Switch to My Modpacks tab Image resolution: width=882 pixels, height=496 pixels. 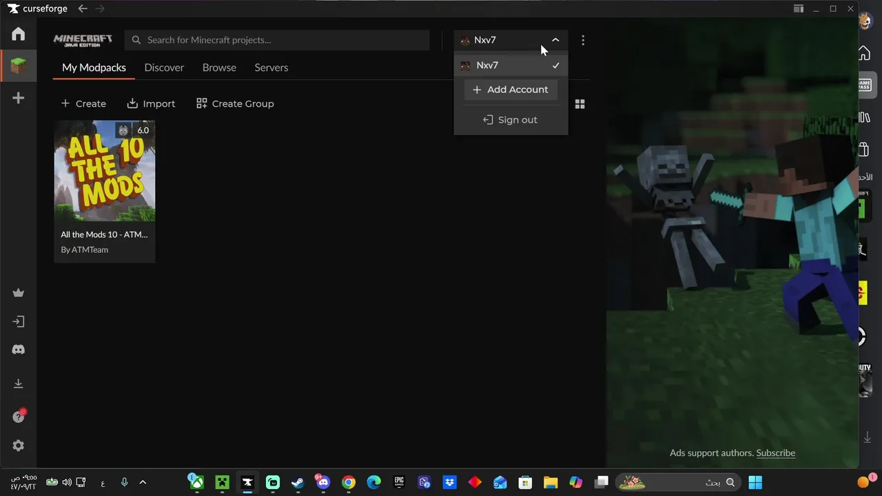94,68
